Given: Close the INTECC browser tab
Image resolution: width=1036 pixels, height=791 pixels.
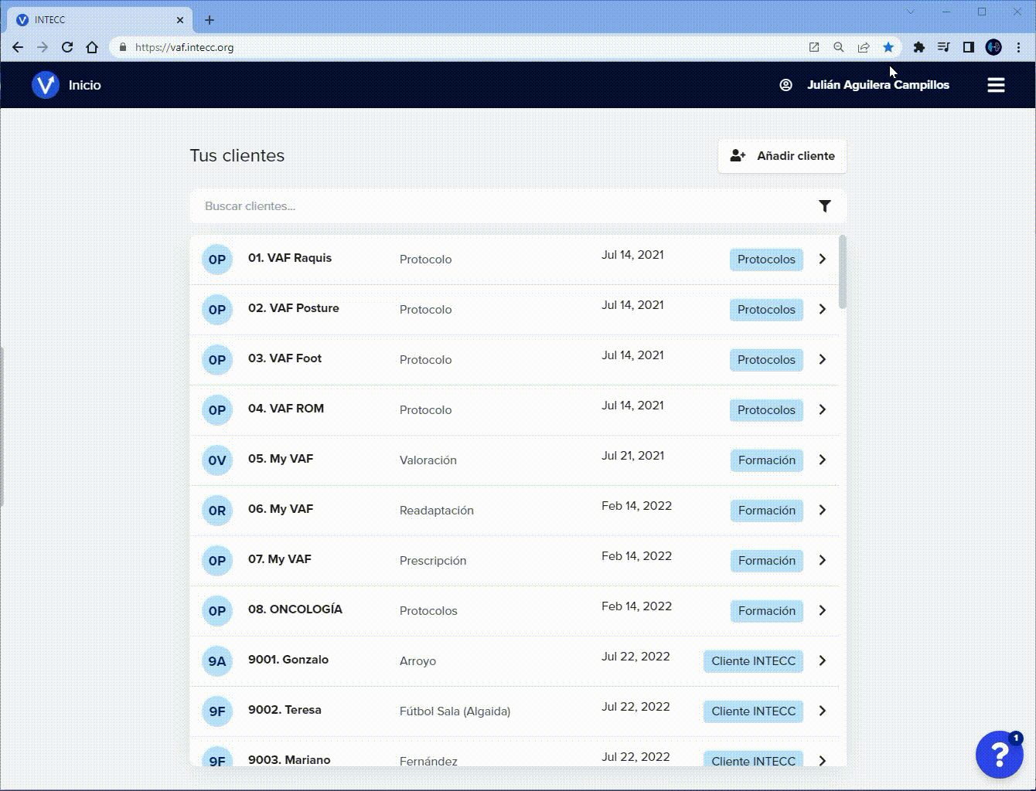Looking at the screenshot, I should pos(180,20).
